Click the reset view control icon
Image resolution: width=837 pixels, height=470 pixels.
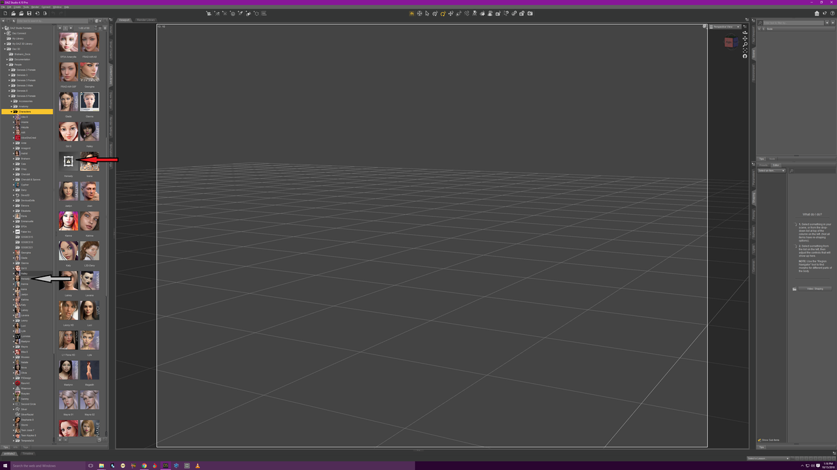745,56
